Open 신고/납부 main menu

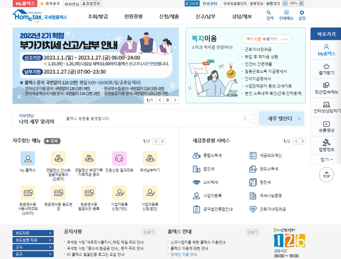pyautogui.click(x=205, y=17)
